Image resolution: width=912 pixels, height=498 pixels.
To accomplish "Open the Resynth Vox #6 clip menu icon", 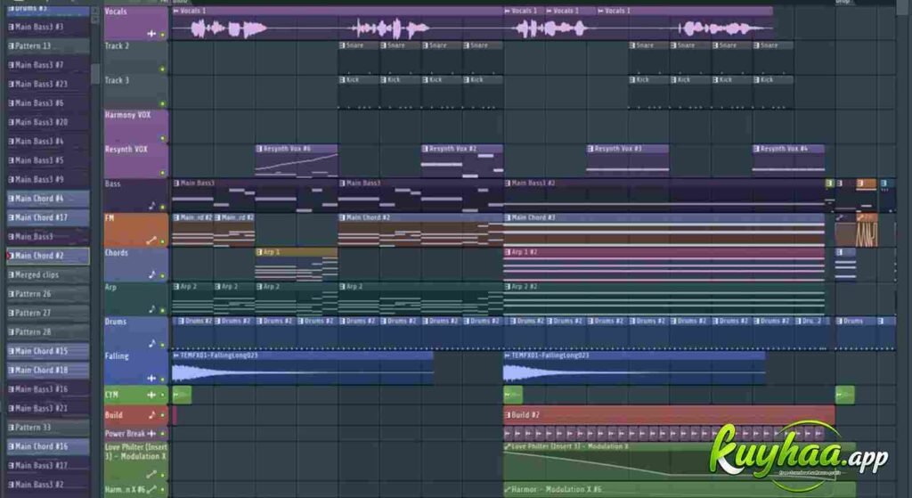I will (259, 149).
